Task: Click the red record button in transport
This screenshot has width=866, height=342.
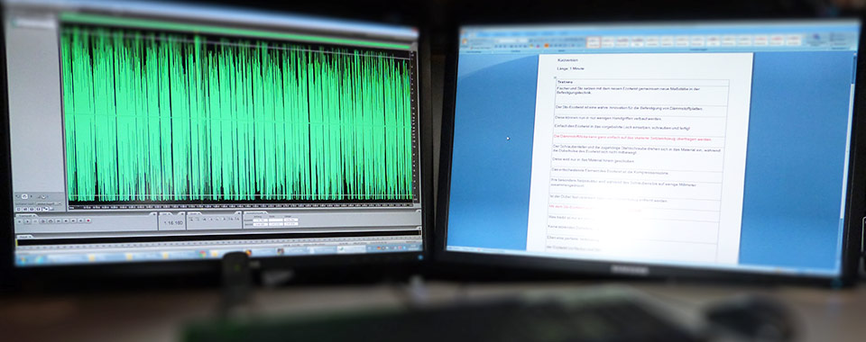Action: click(x=88, y=220)
